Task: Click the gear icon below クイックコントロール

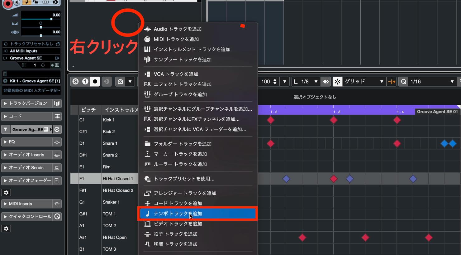Action: pos(6,229)
